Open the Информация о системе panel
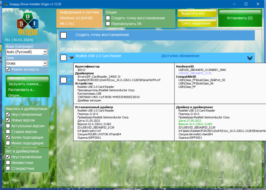This screenshot has width=266, height=190. (80, 18)
